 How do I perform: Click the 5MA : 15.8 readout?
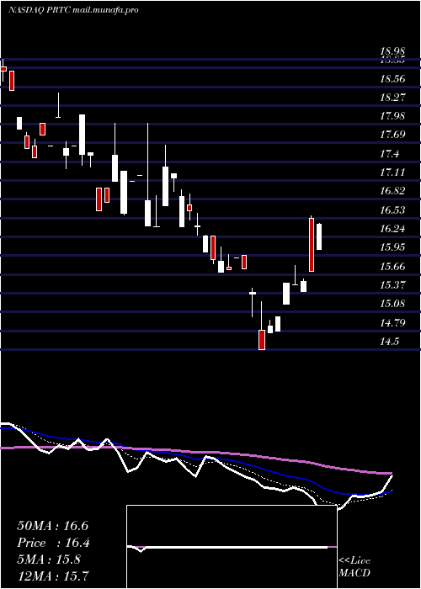click(x=49, y=560)
